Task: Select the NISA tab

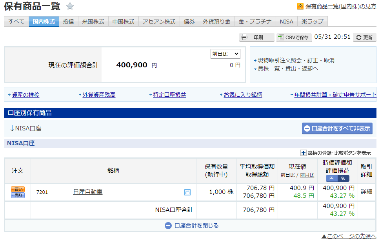Action: [286, 22]
